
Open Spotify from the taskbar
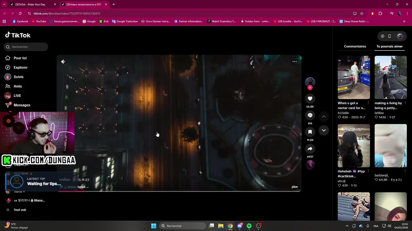point(249,226)
